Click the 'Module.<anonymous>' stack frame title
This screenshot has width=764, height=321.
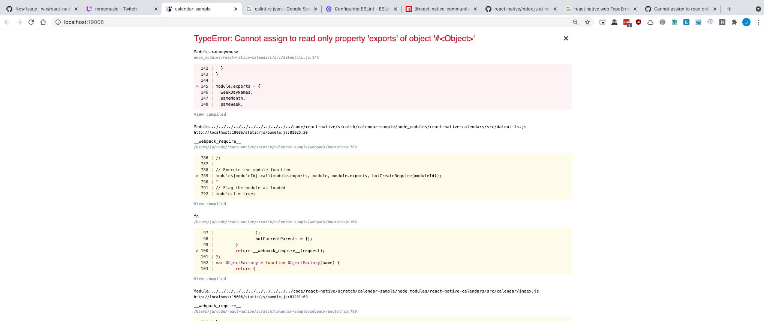[216, 52]
